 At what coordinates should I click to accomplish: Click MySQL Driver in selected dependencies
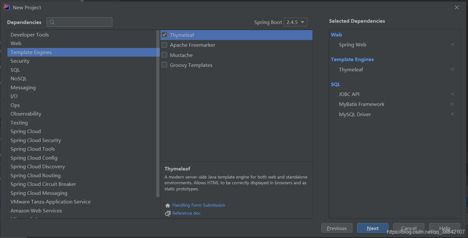click(355, 114)
